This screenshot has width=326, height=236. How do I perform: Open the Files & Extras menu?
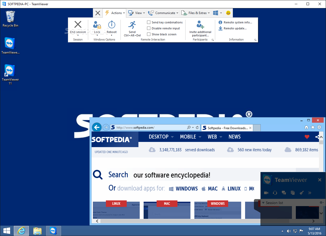(195, 13)
